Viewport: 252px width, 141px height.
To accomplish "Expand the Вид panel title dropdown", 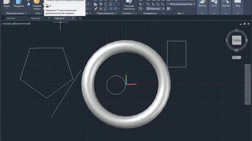I will coord(181,13).
